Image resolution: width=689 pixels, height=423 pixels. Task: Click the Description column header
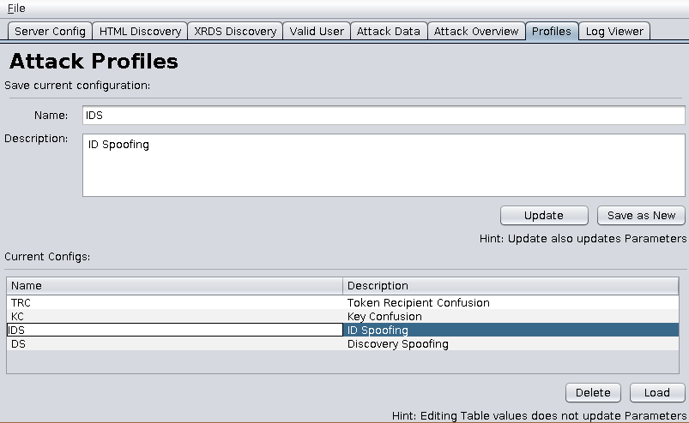coord(511,286)
